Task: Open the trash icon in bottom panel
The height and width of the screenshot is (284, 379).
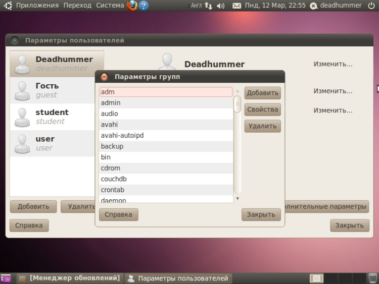Action: point(372,278)
